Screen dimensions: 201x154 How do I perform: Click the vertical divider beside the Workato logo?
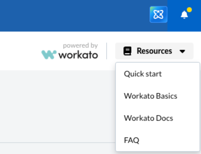tap(107, 51)
